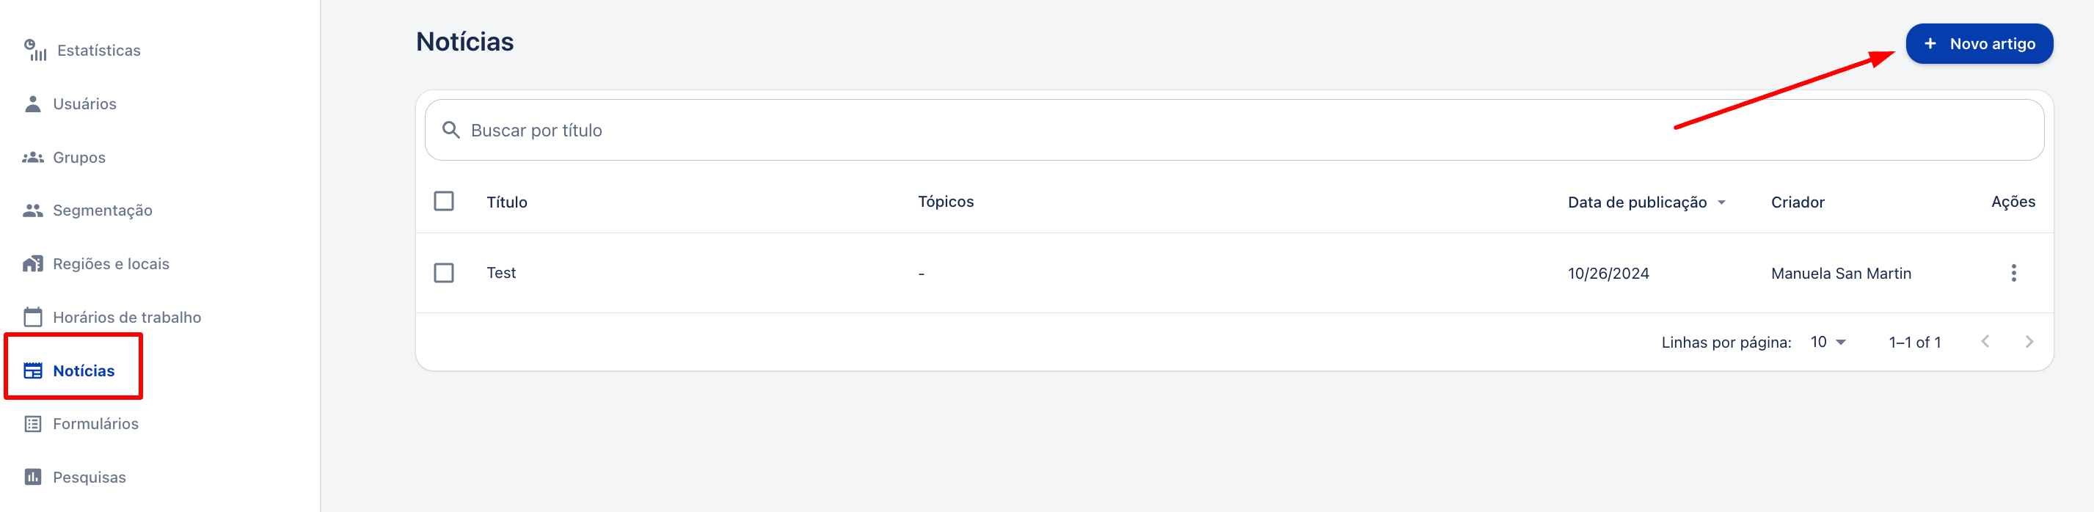Check the box for the Test article
2094x512 pixels.
point(444,273)
